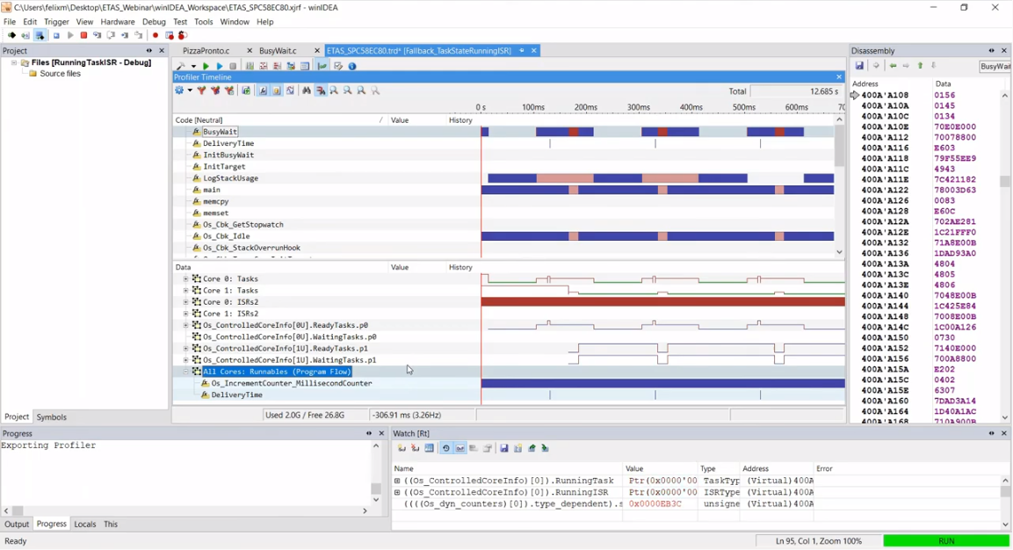
Task: Collapse the All Cores: Runnables node
Action: [186, 372]
